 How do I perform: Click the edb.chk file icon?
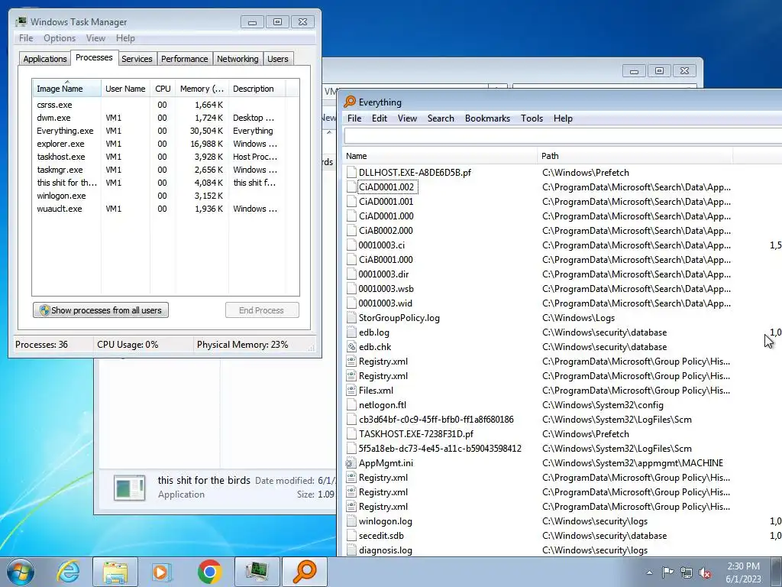[x=351, y=347]
